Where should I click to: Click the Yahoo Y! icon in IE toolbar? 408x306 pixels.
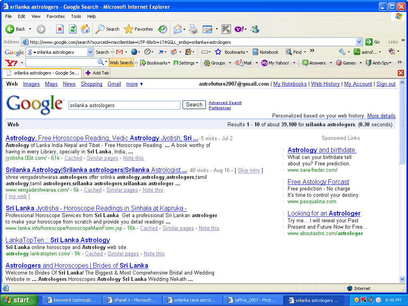(239, 29)
